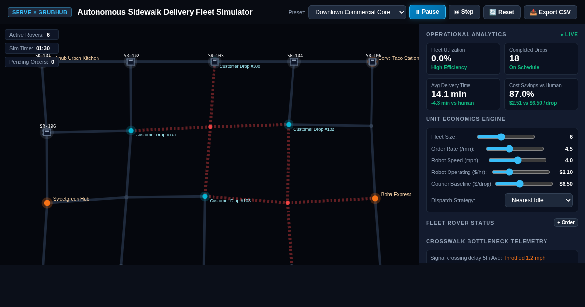The height and width of the screenshot is (307, 585).
Task: Click the Fleet Rover Status heading
Action: pyautogui.click(x=460, y=223)
